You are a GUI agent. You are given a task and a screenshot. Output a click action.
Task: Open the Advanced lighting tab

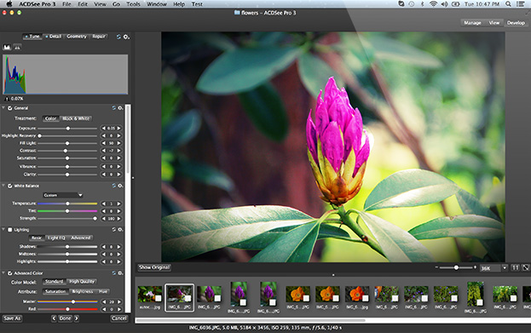coord(81,238)
